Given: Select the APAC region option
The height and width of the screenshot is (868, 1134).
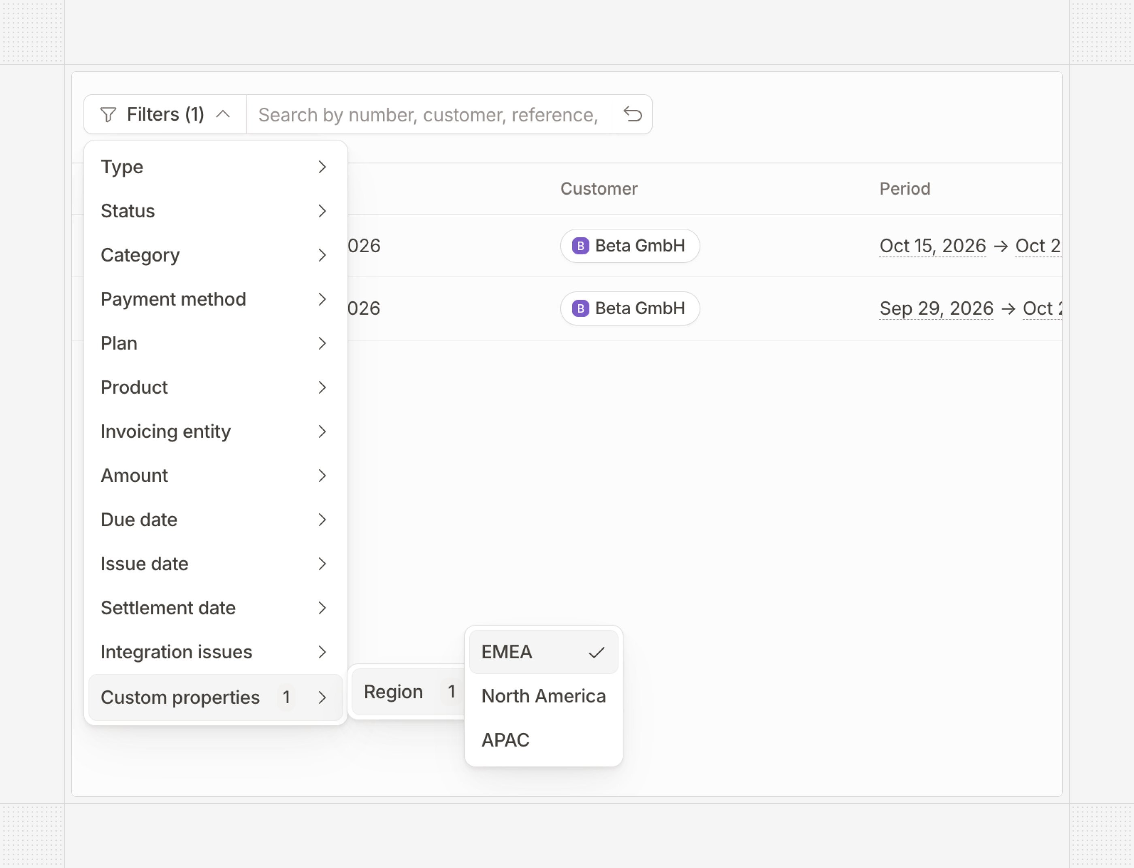Looking at the screenshot, I should pos(543,740).
